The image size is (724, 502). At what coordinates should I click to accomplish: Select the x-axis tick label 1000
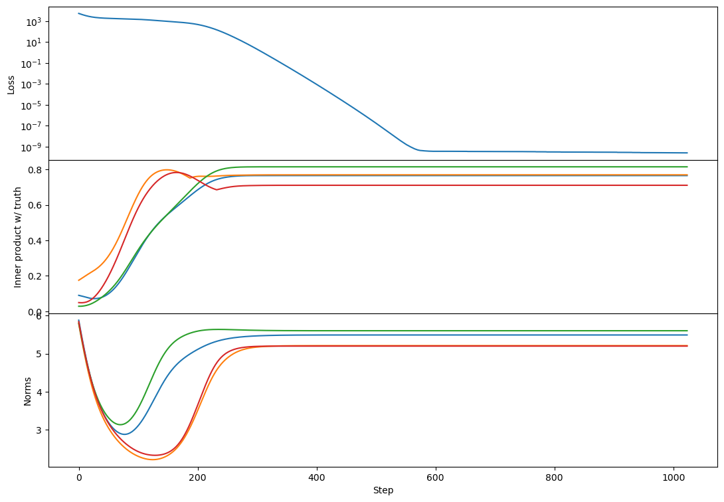click(x=673, y=476)
